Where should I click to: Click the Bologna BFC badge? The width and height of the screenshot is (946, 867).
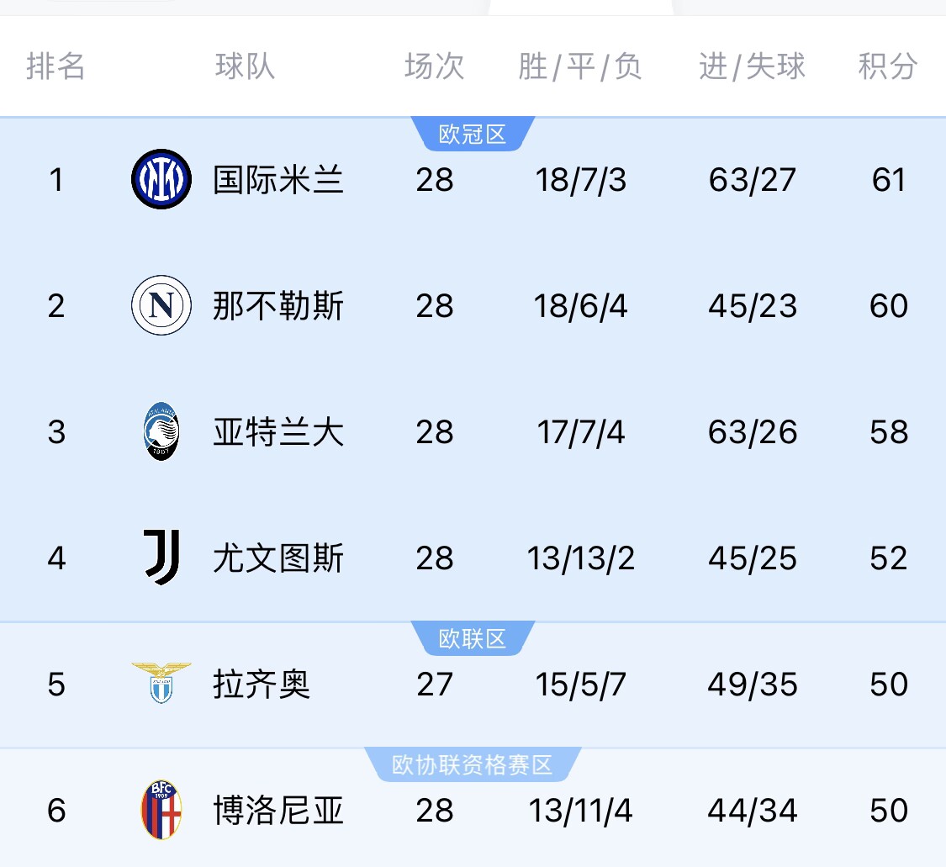point(161,810)
